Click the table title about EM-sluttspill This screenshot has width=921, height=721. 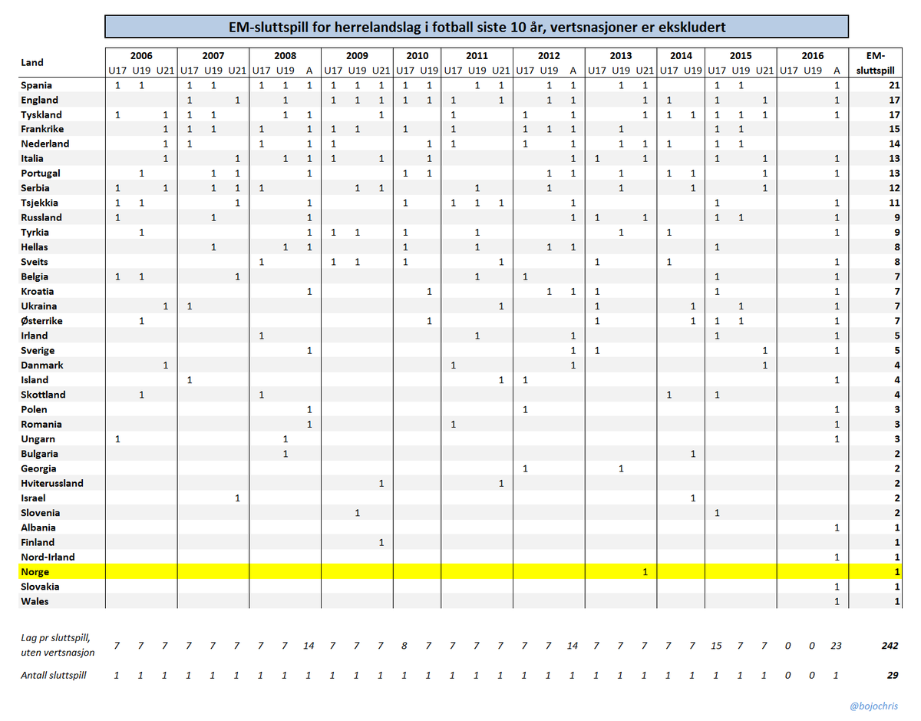pyautogui.click(x=476, y=28)
